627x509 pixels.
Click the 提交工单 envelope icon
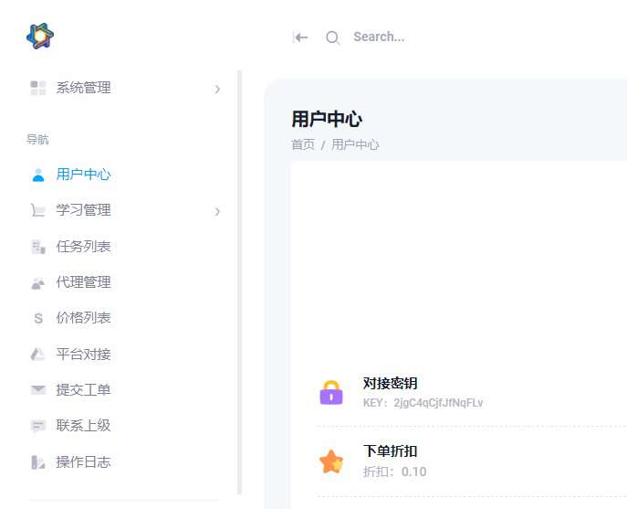(x=38, y=389)
